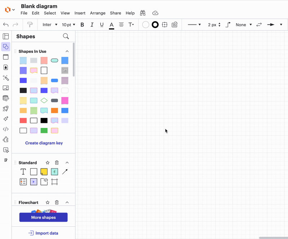Select the green diamond shape in use
The height and width of the screenshot is (239, 288).
[44, 101]
